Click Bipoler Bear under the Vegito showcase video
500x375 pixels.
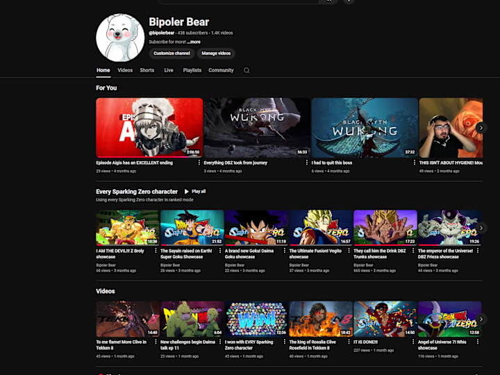click(299, 265)
